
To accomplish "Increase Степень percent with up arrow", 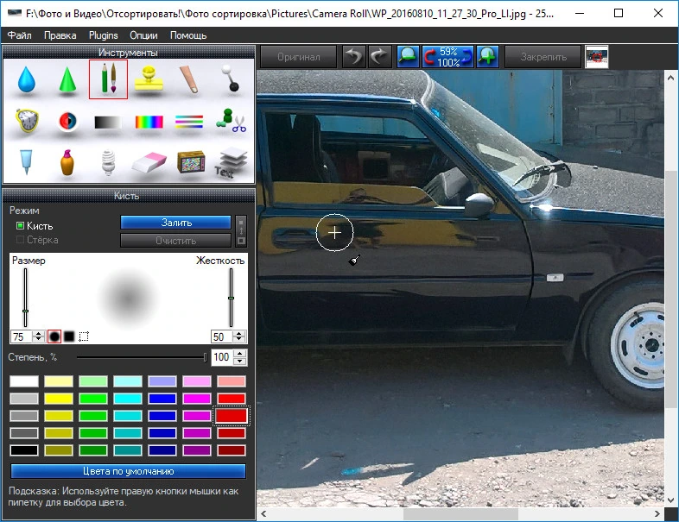I will [240, 354].
